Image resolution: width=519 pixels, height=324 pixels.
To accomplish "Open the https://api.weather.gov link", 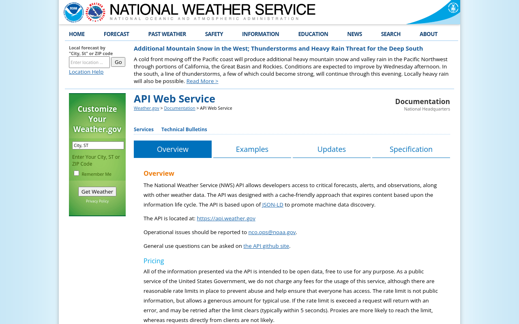I will pyautogui.click(x=226, y=218).
